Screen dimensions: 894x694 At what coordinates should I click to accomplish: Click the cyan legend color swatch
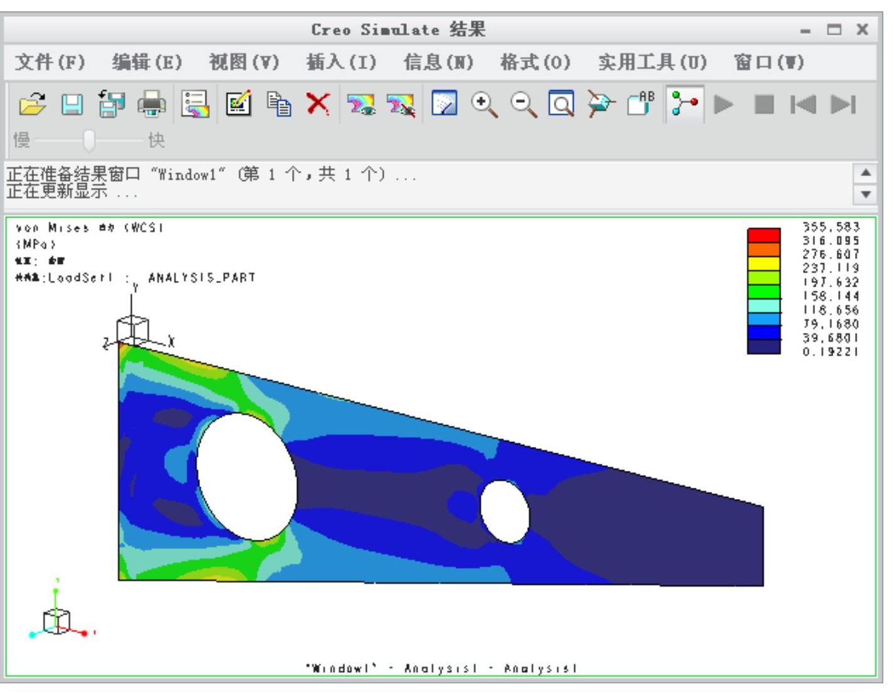(x=764, y=306)
